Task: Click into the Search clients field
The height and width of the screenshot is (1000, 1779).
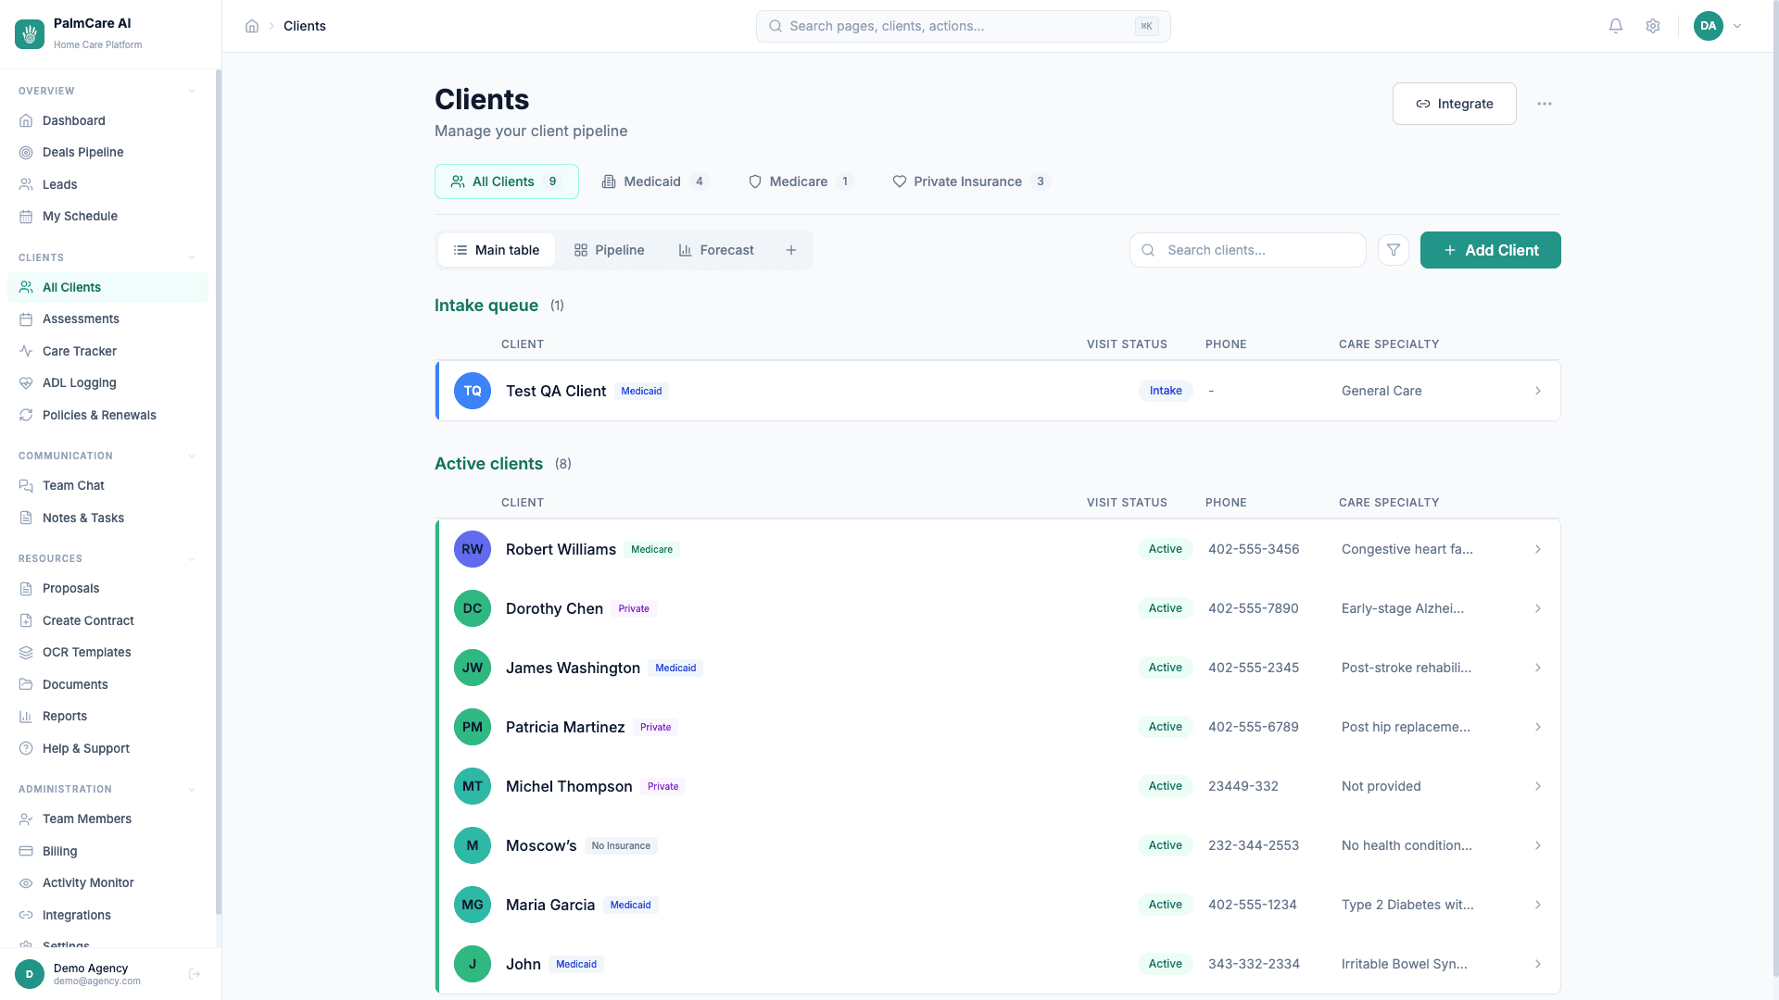Action: pos(1247,249)
